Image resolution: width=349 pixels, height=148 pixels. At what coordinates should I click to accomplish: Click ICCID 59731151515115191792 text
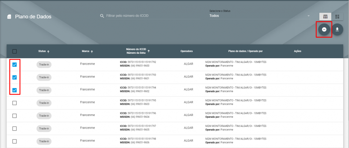tap(138, 62)
